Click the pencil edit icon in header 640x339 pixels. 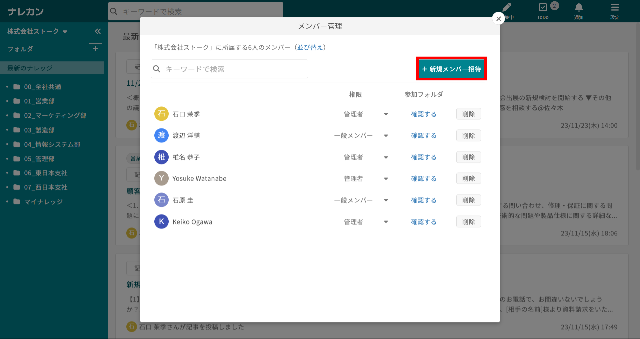coord(507,8)
